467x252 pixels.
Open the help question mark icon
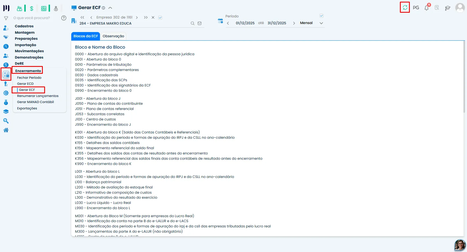[64, 18]
